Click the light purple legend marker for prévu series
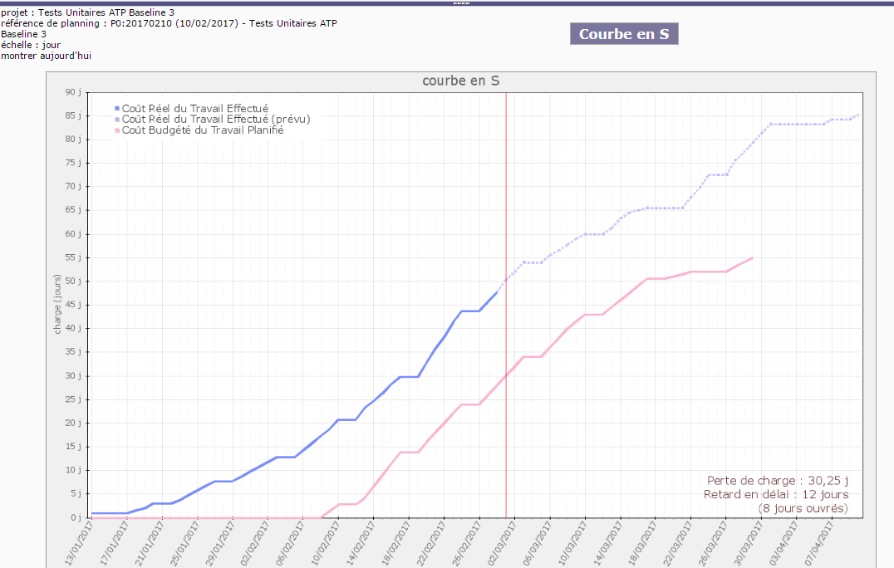 pos(117,120)
